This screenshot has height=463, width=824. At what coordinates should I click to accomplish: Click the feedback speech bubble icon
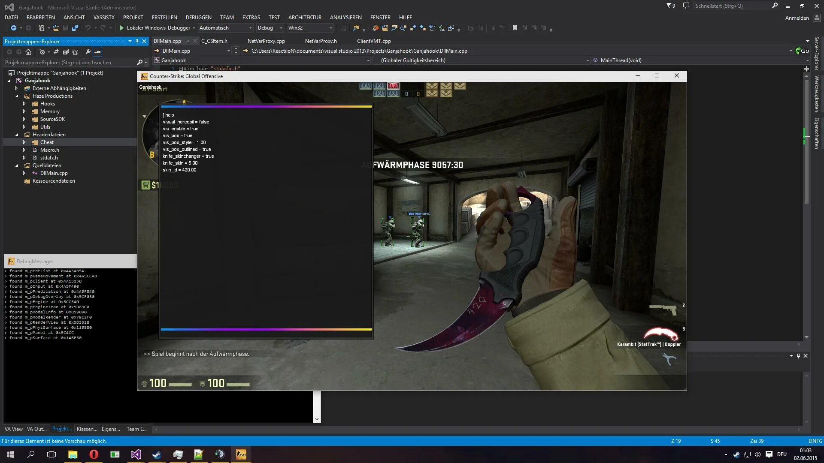(686, 6)
